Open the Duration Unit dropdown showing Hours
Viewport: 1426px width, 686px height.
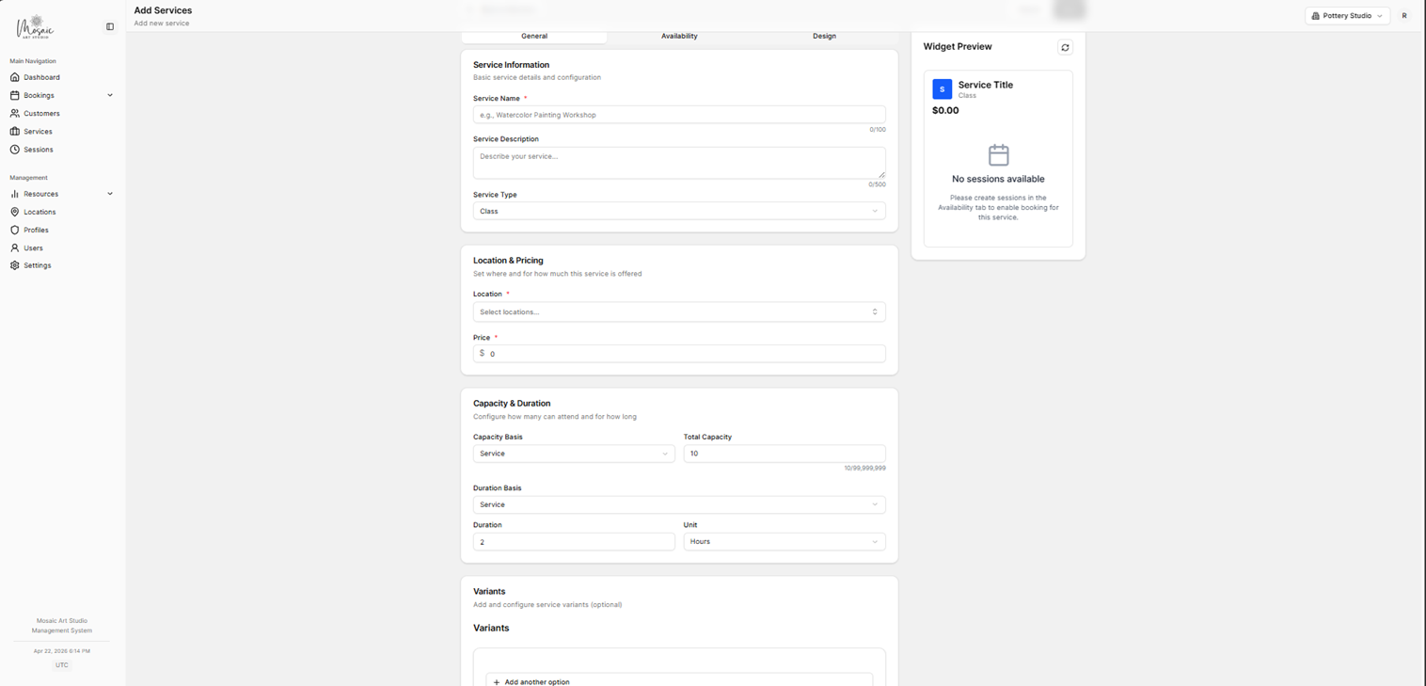784,541
